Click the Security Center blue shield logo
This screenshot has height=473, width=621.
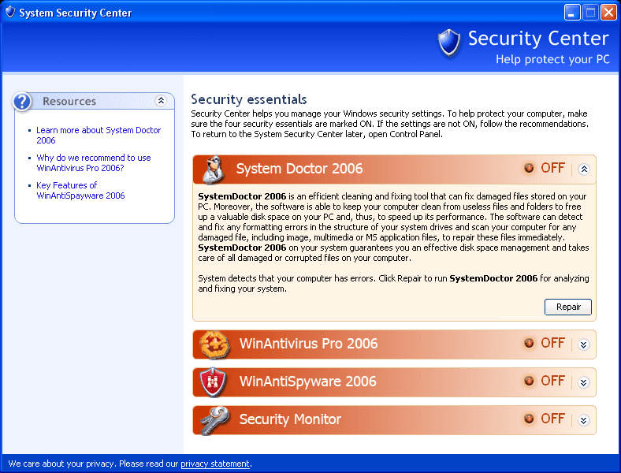click(449, 43)
